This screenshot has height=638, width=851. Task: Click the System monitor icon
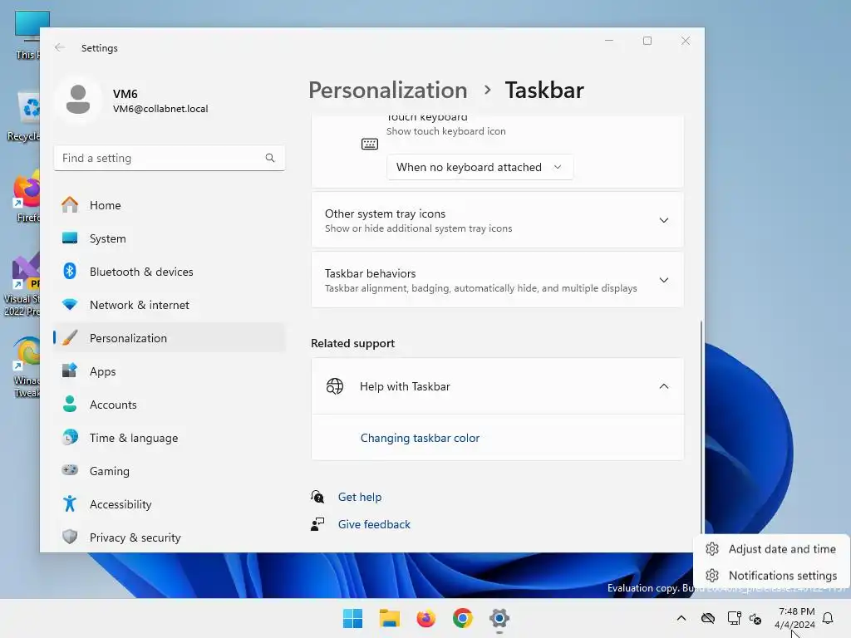pos(70,238)
